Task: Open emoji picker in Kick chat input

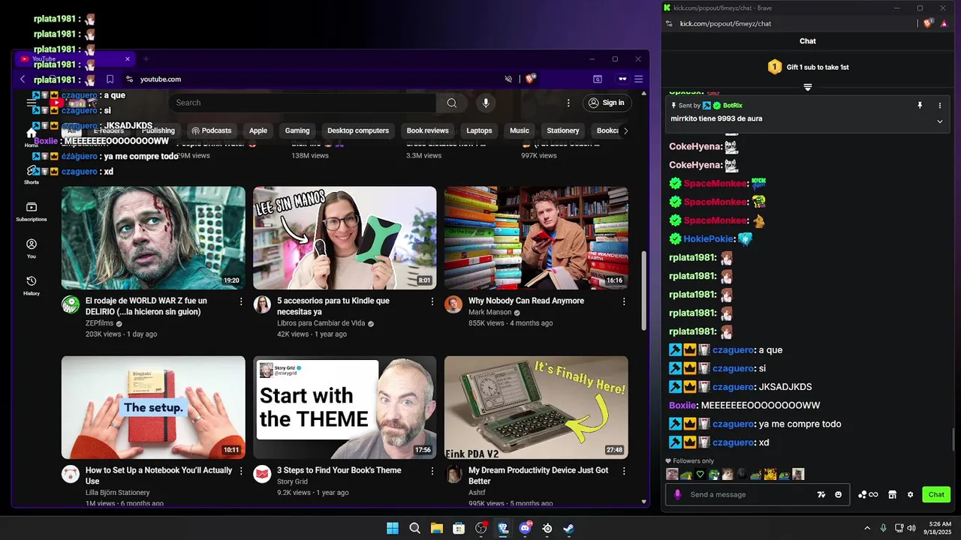Action: [838, 494]
